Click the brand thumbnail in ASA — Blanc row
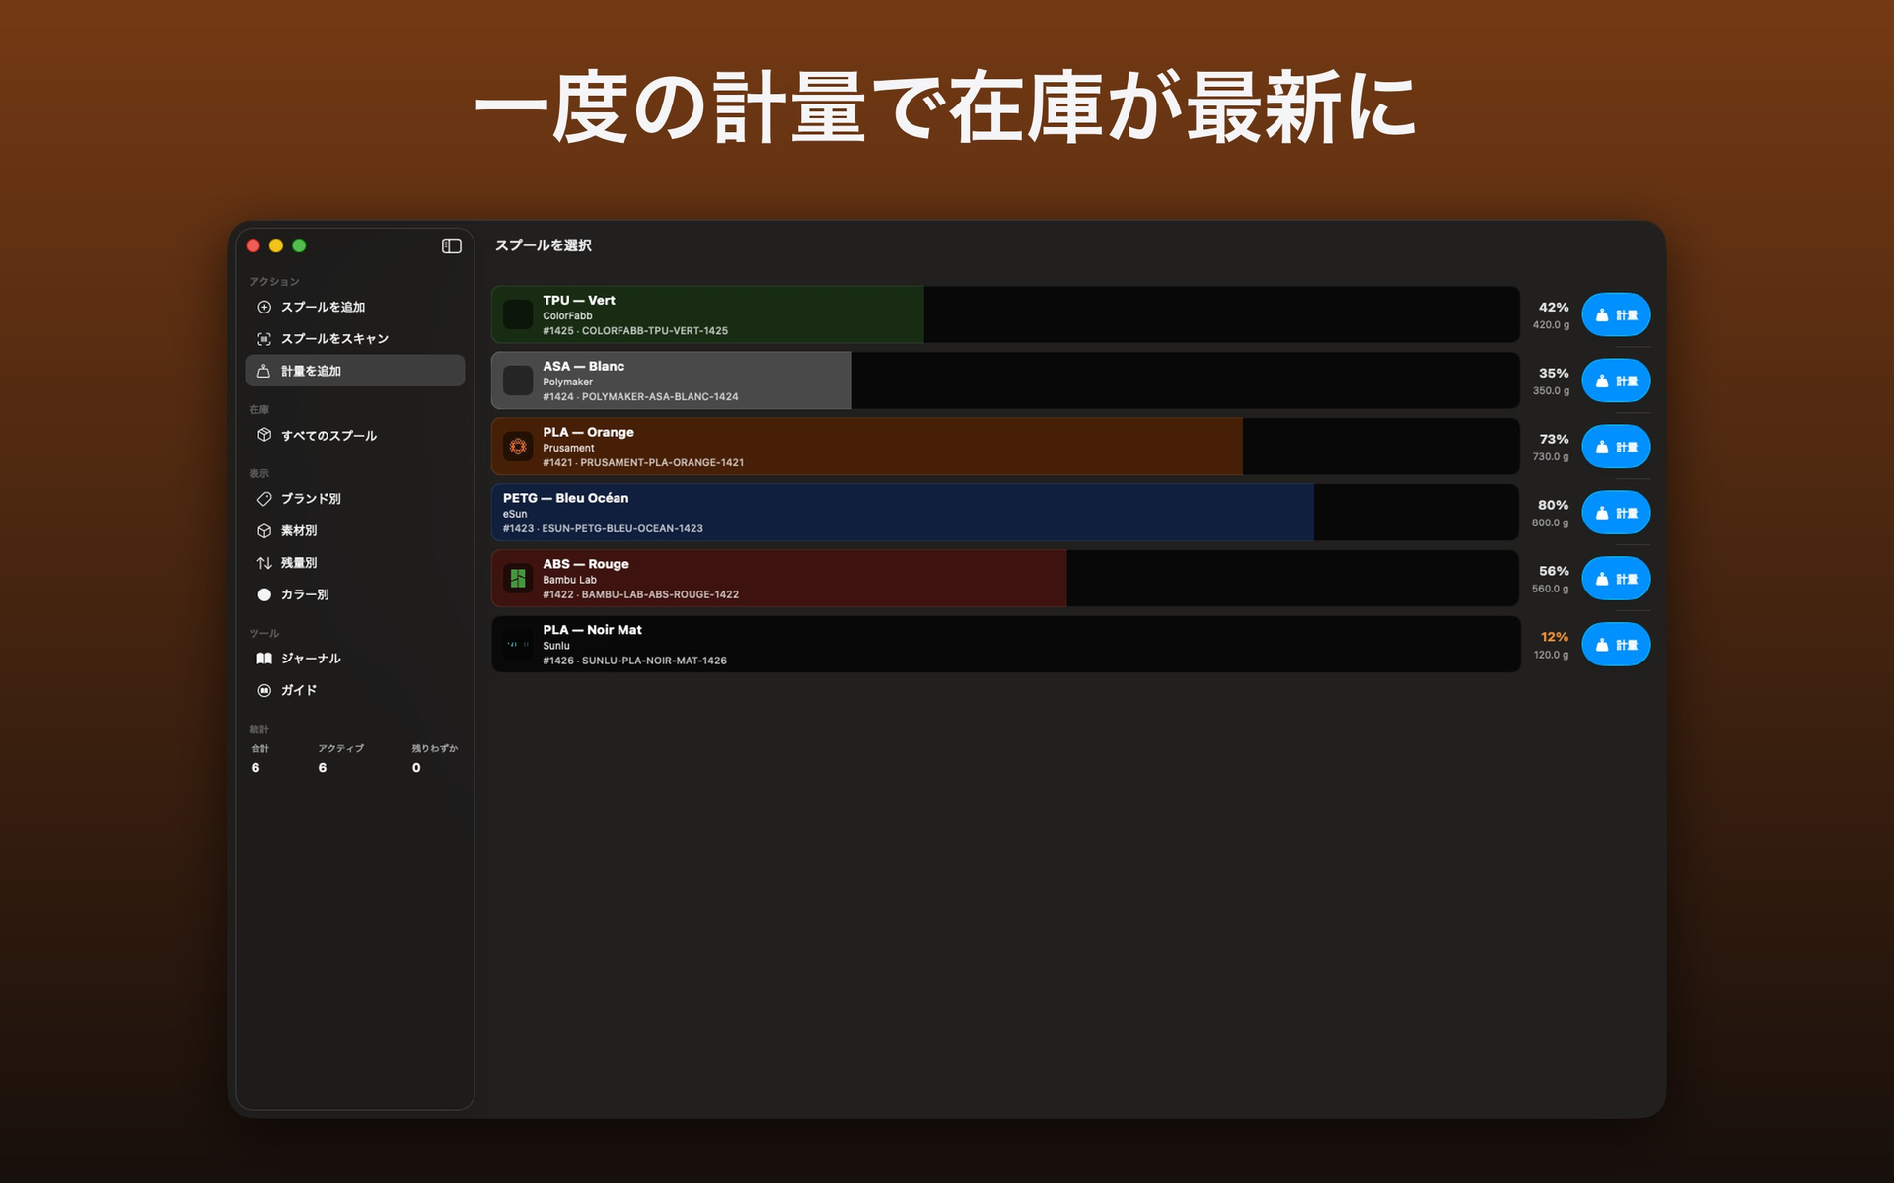 coord(518,381)
